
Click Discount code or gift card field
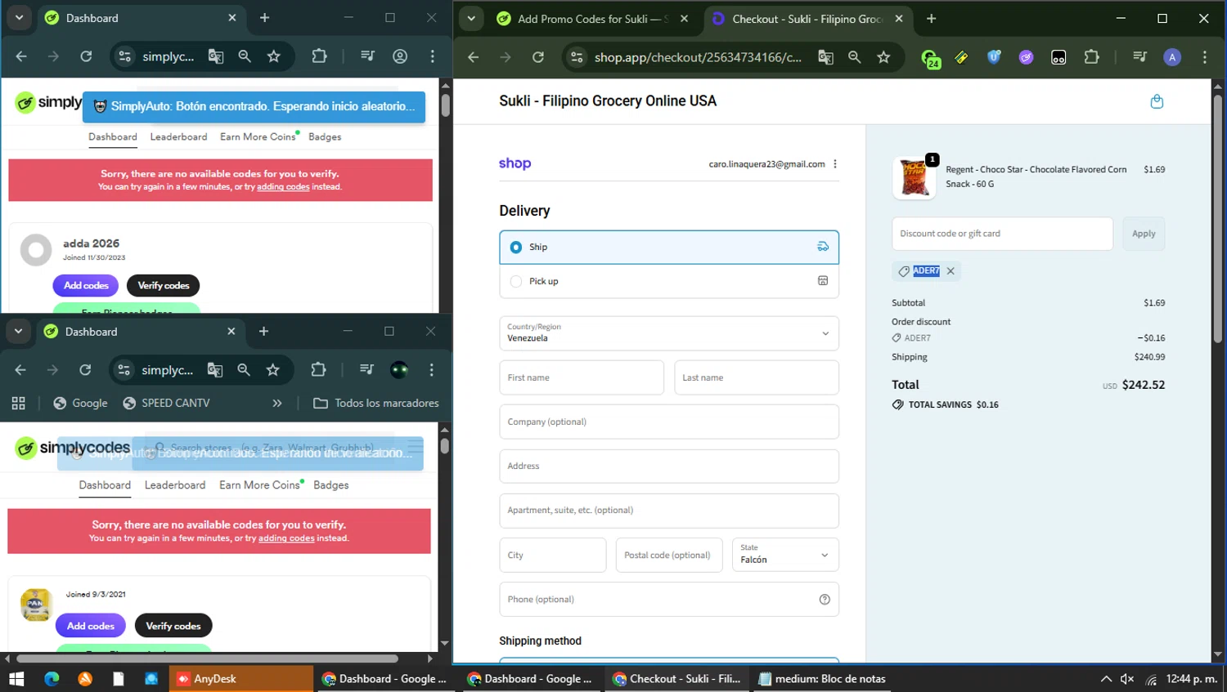[1002, 234]
